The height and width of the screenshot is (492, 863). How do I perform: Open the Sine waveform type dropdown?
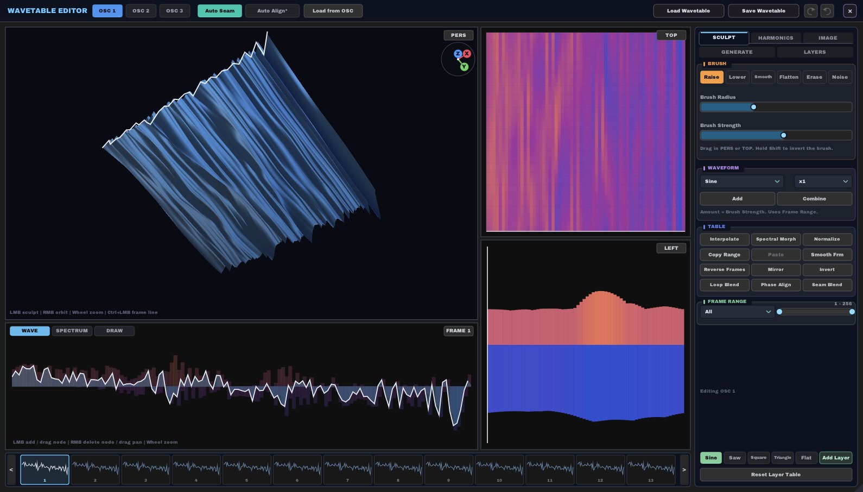741,181
